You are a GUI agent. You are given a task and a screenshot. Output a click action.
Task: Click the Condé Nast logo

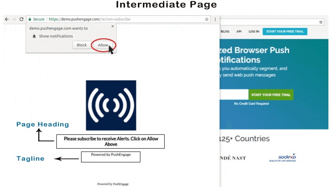pos(233,158)
